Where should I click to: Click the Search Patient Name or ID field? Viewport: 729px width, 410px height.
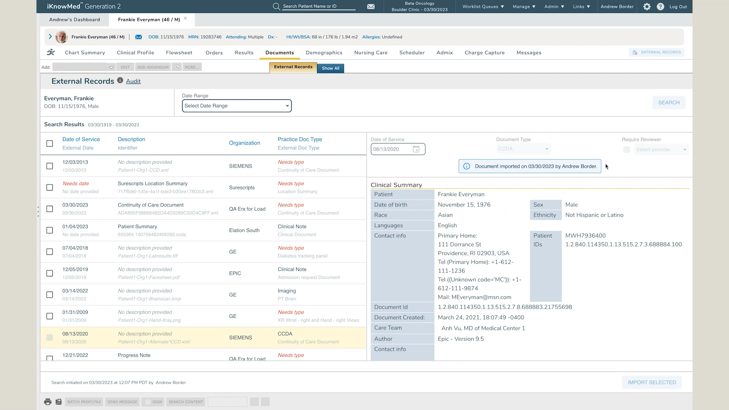(x=319, y=6)
